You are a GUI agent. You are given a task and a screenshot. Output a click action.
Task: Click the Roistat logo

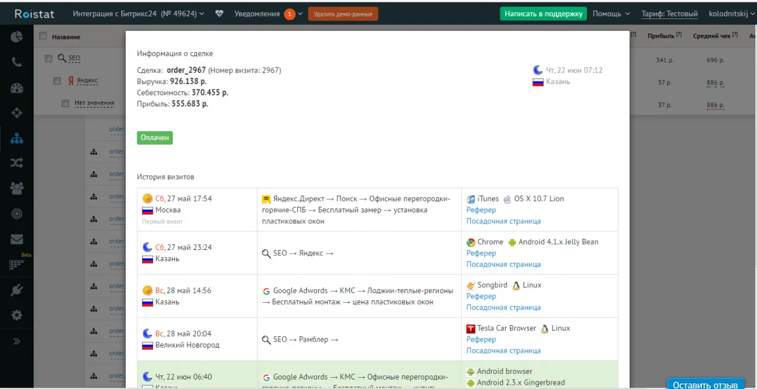click(x=34, y=13)
